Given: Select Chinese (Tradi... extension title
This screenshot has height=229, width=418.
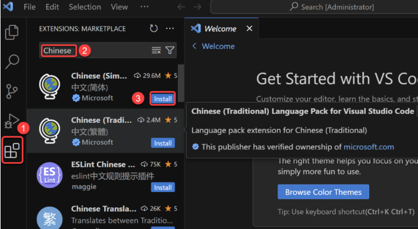Looking at the screenshot, I should 101,120.
